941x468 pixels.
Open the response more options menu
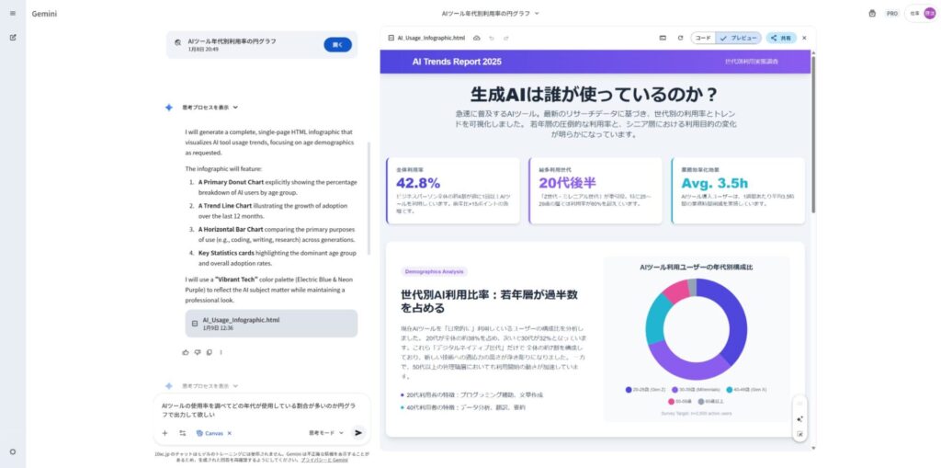[221, 352]
